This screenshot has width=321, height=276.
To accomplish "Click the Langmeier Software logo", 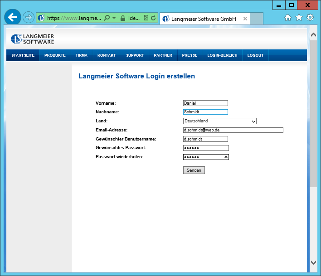I will point(33,39).
